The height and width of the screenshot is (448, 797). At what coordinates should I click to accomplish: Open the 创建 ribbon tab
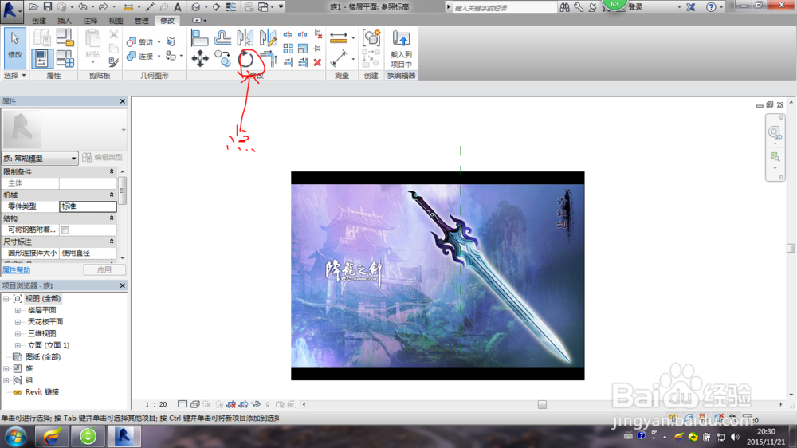(39, 21)
